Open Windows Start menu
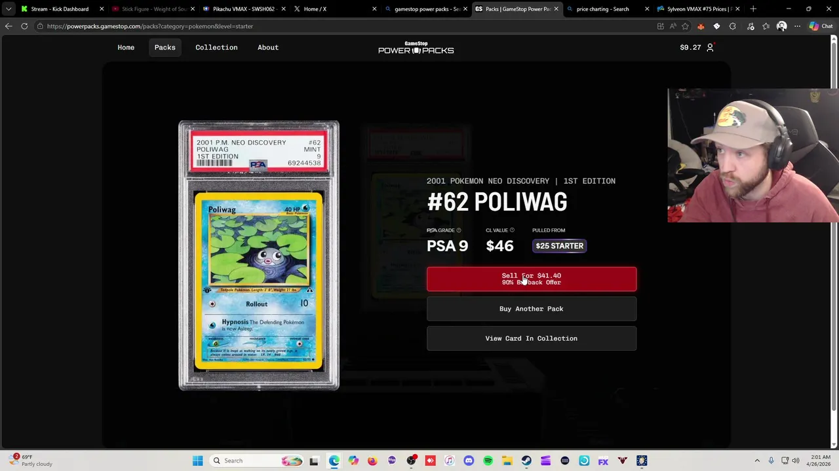Viewport: 839px width, 471px height. (197, 461)
